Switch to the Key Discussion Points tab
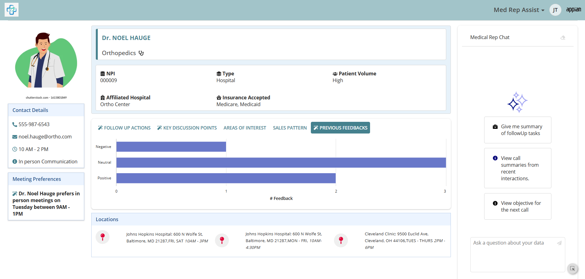 pos(187,128)
